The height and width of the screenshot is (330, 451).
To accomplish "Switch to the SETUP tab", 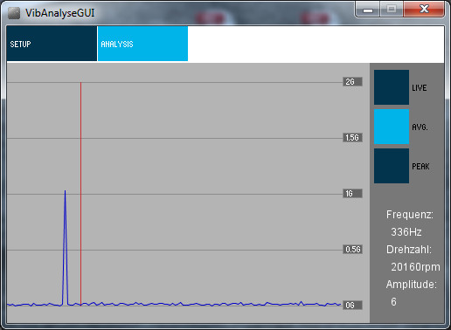I will (x=52, y=44).
